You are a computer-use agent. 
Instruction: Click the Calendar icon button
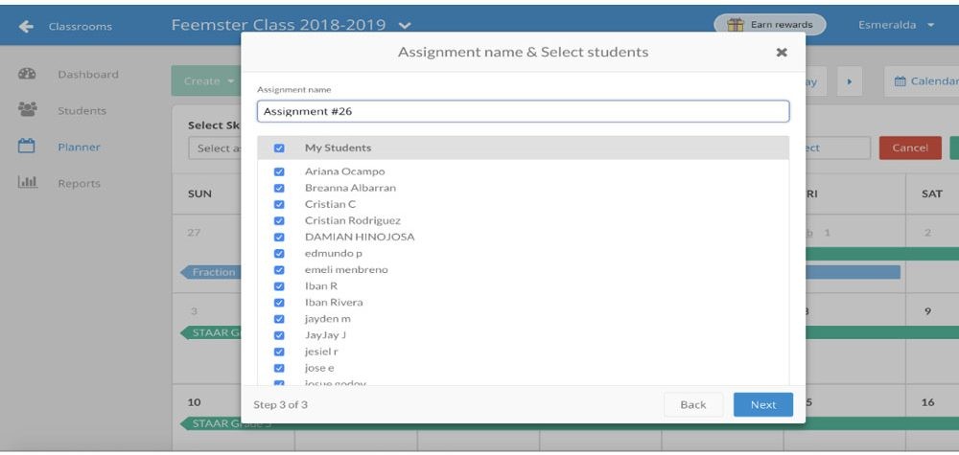900,81
